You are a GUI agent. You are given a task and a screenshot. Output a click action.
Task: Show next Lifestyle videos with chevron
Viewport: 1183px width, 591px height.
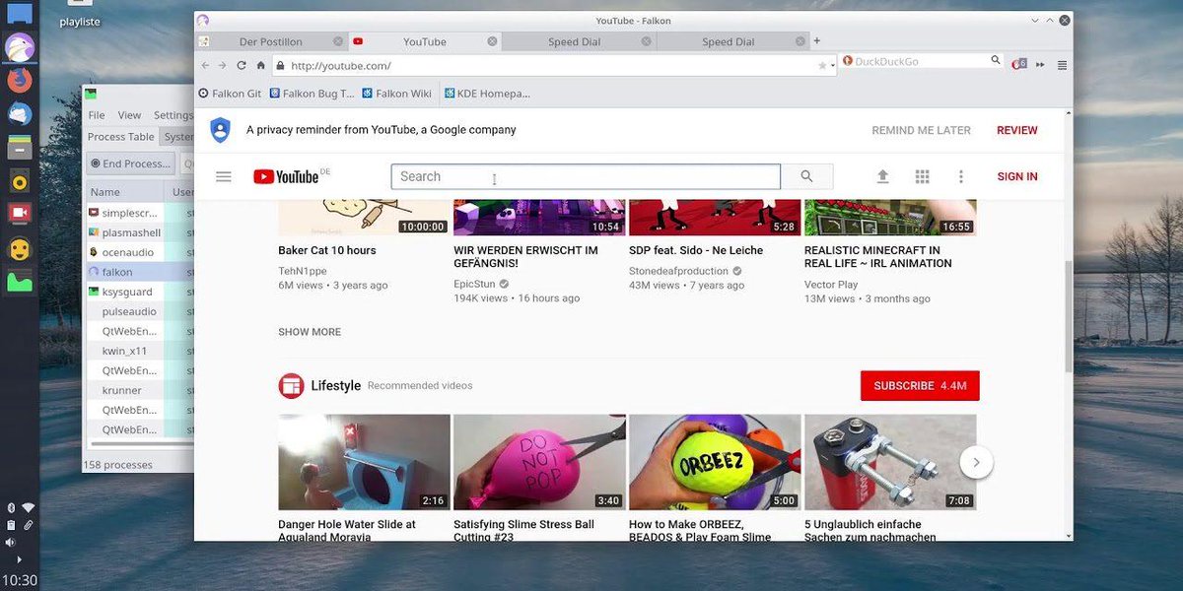point(976,462)
